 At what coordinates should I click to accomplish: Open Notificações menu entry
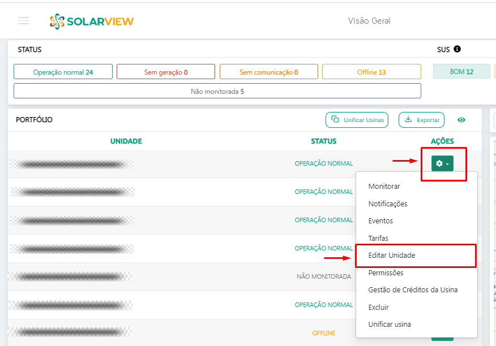click(x=388, y=204)
